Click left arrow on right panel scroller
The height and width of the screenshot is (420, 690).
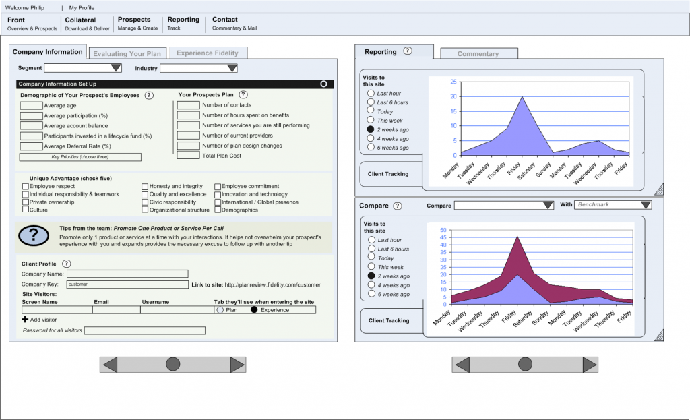[462, 365]
